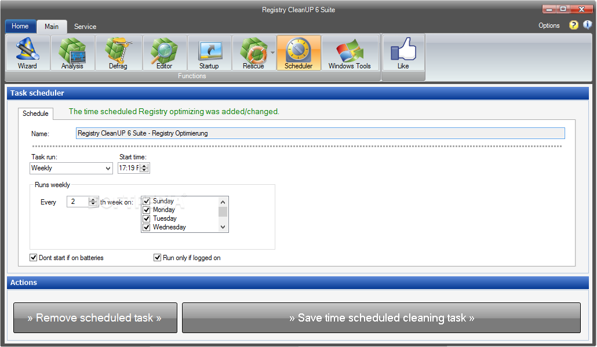Image resolution: width=597 pixels, height=347 pixels.
Task: Maximize the Registry CleanUP window
Action: pos(563,9)
